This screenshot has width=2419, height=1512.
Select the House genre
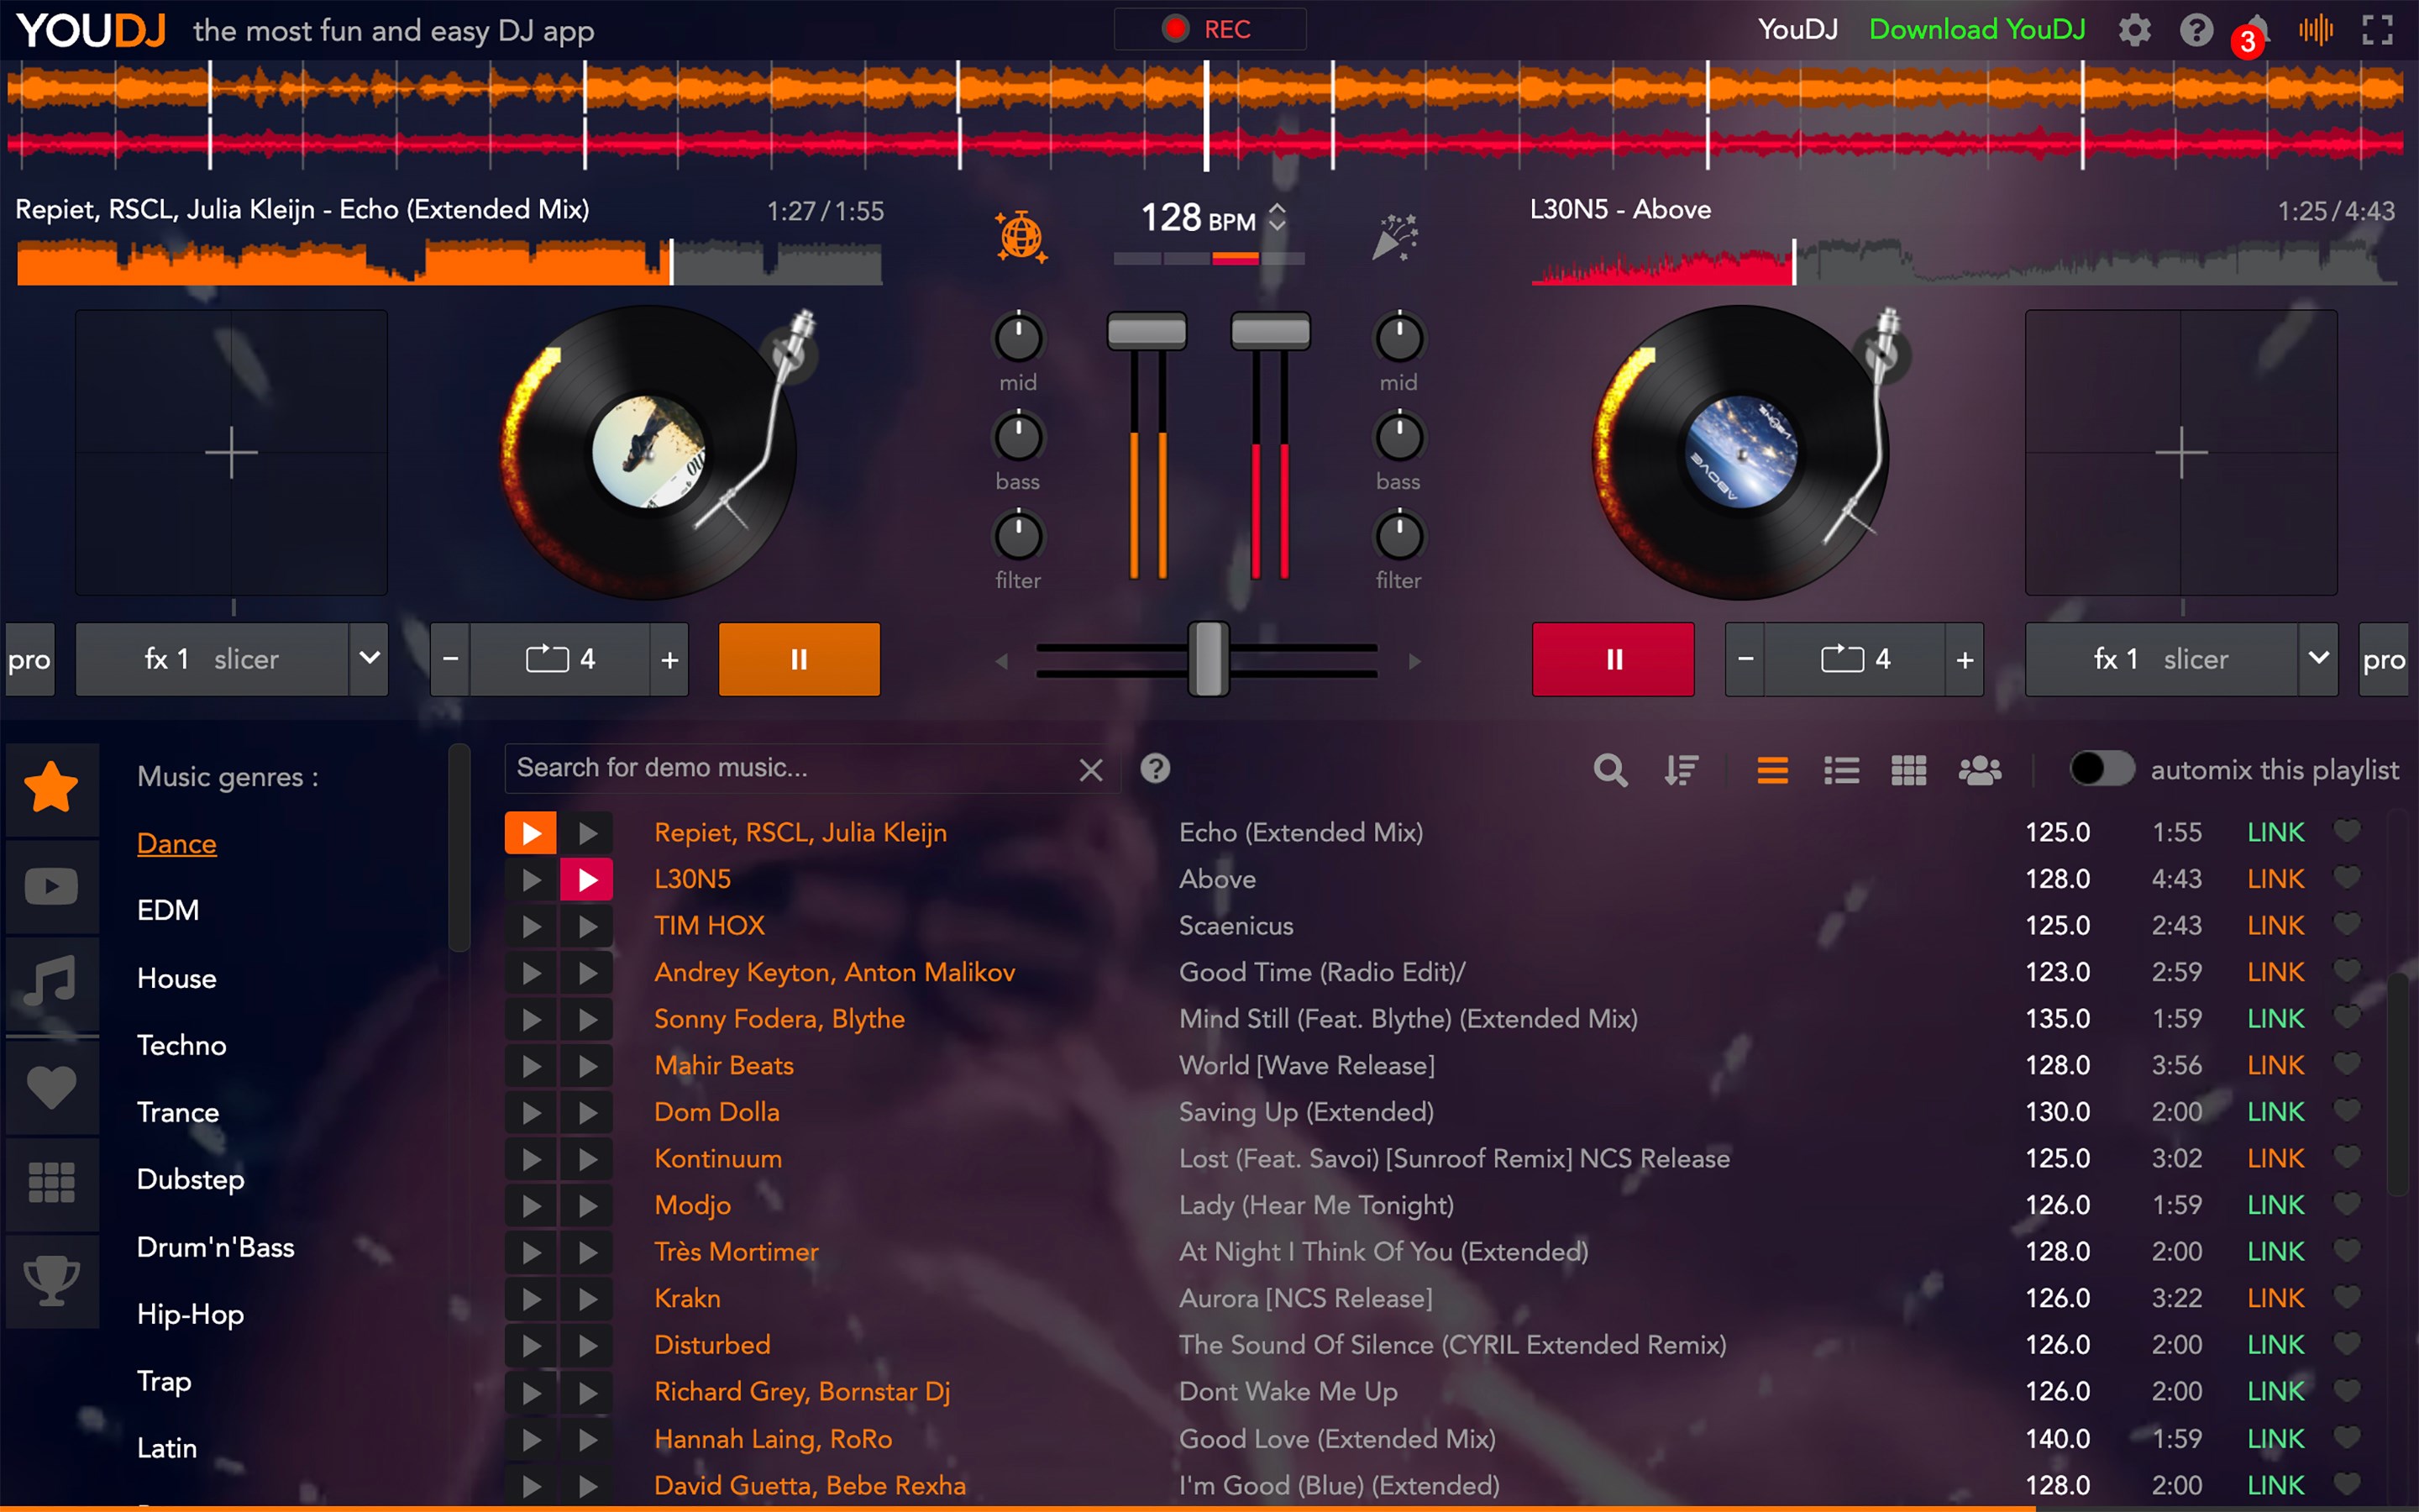pyautogui.click(x=177, y=978)
